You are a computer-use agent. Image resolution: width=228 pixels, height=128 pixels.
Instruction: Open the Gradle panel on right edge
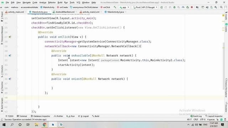(226, 16)
